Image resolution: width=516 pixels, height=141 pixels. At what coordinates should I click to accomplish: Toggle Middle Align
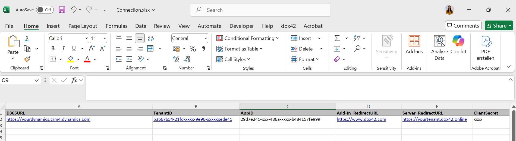[129, 38]
